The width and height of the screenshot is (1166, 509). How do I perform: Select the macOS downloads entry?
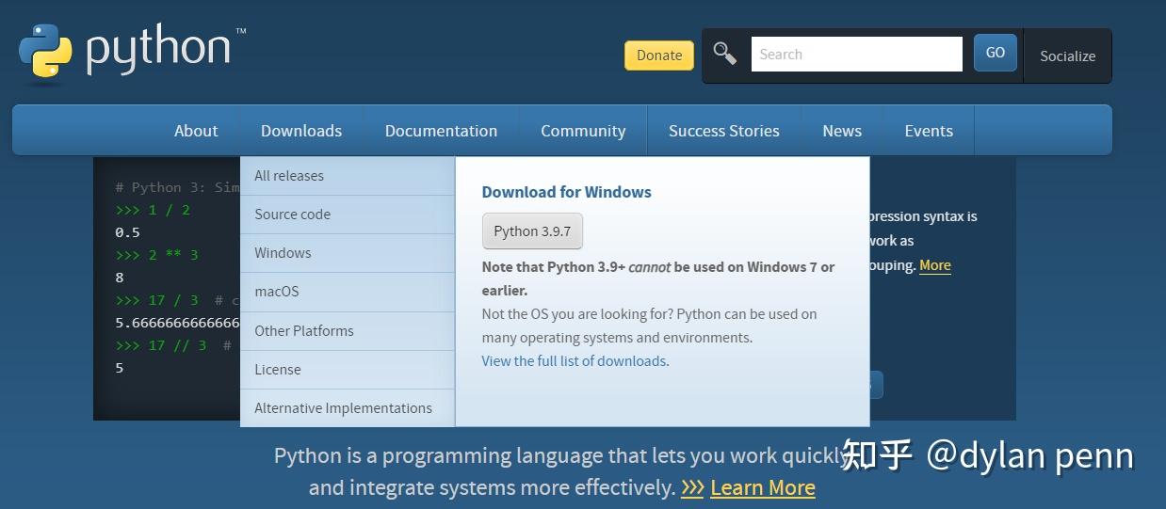click(277, 292)
